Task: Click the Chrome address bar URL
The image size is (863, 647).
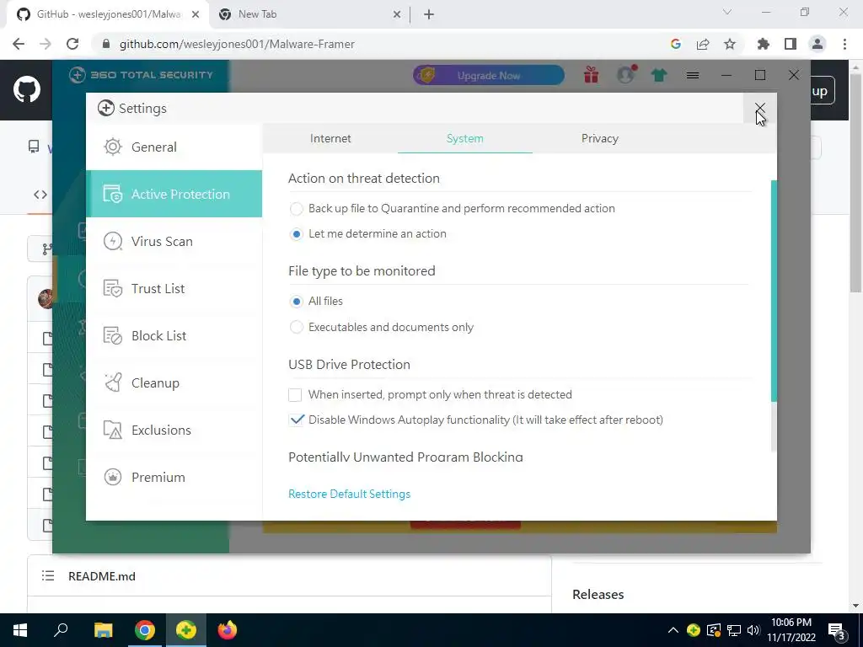Action: [237, 44]
